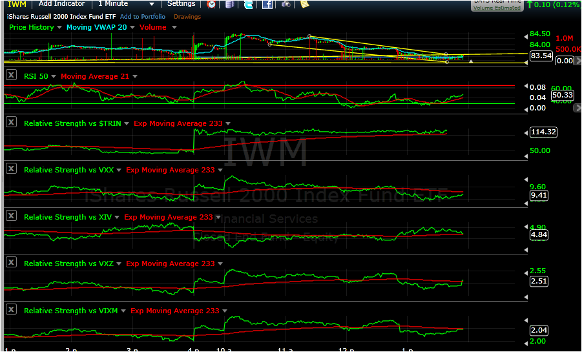This screenshot has height=352, width=582.
Task: Open Exp Moving Average 233 dropdown in $TRIN panel
Action: click(x=228, y=123)
